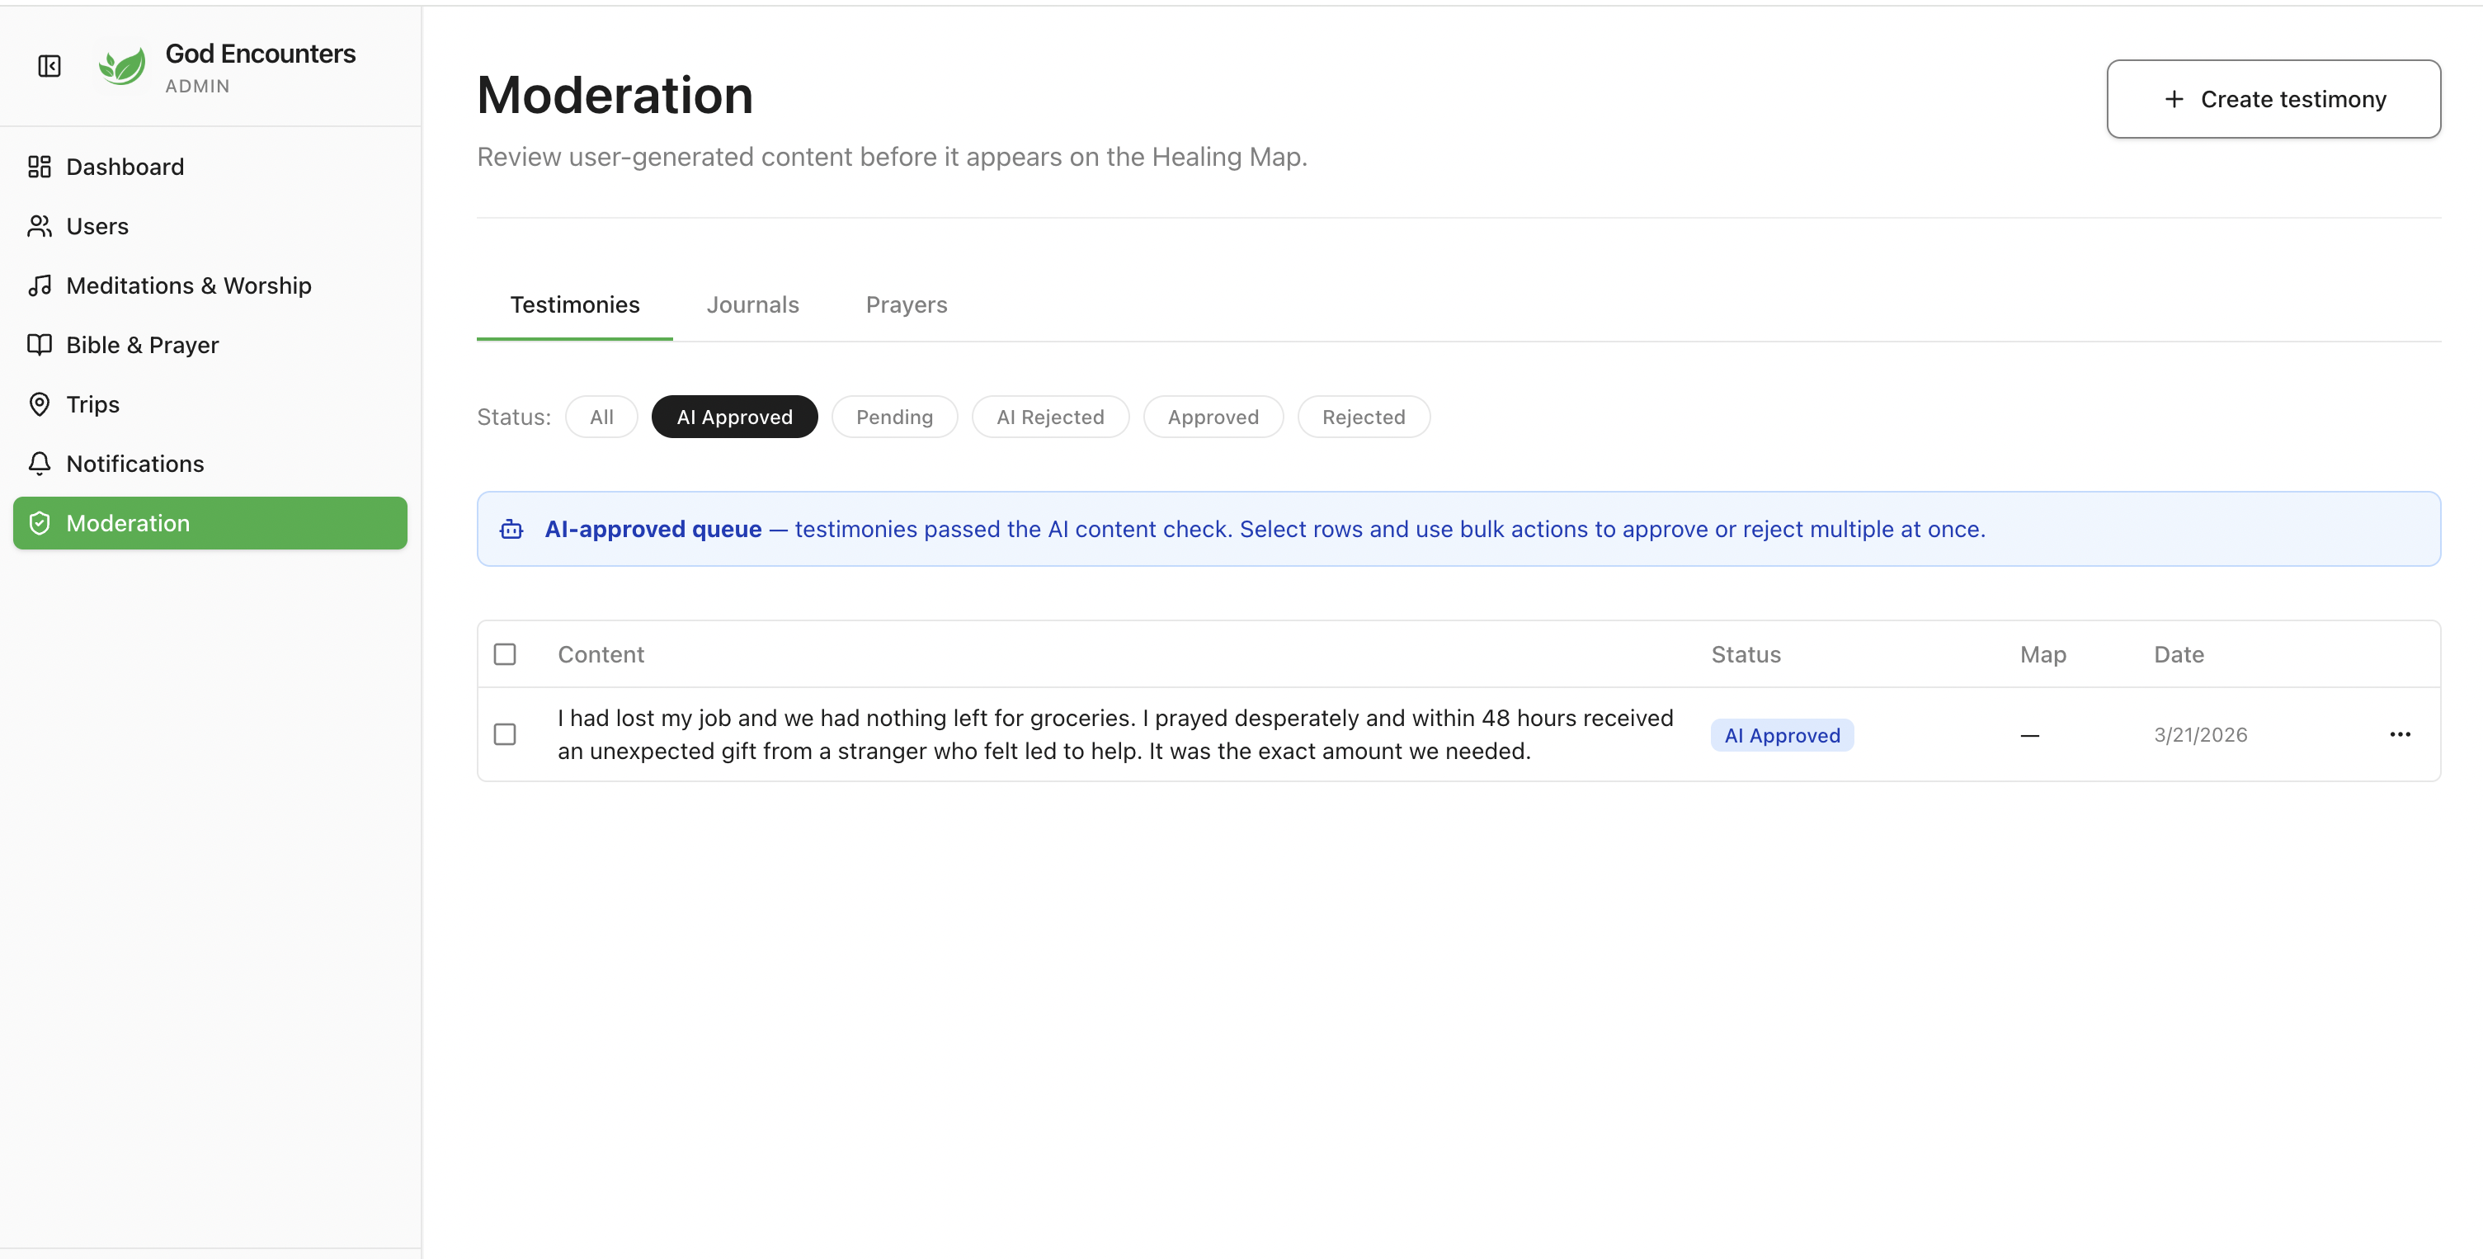The width and height of the screenshot is (2483, 1259).
Task: Filter status by Pending
Action: click(893, 417)
